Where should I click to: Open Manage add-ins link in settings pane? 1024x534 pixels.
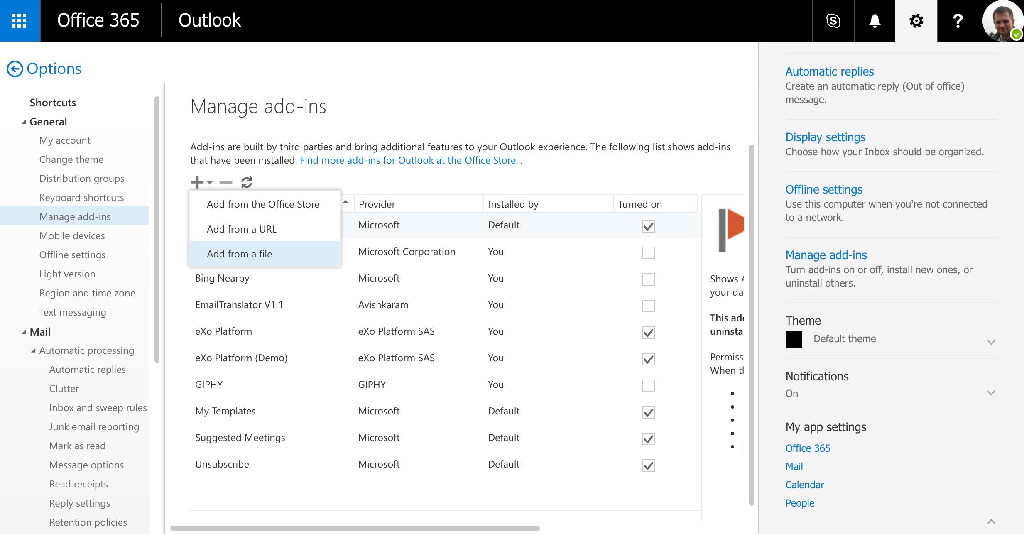pyautogui.click(x=826, y=255)
